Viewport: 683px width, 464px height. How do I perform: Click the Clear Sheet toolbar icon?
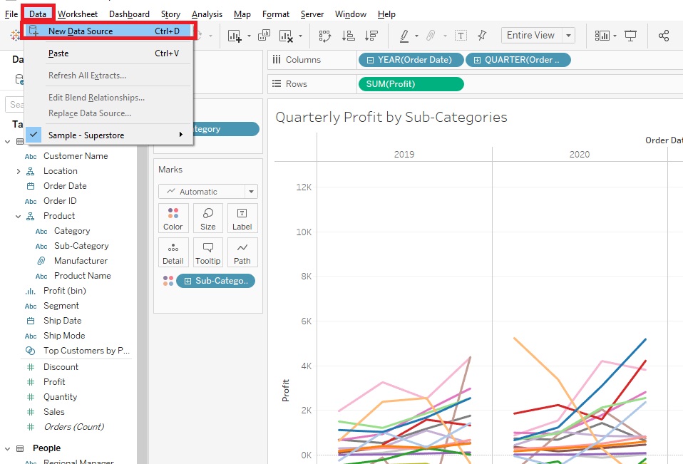pyautogui.click(x=286, y=36)
